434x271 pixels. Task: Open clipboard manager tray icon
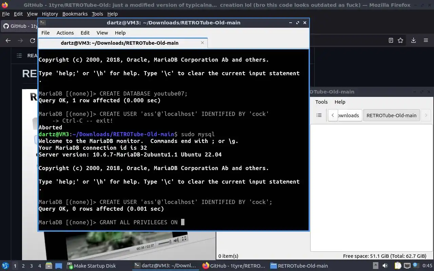[x=397, y=266]
